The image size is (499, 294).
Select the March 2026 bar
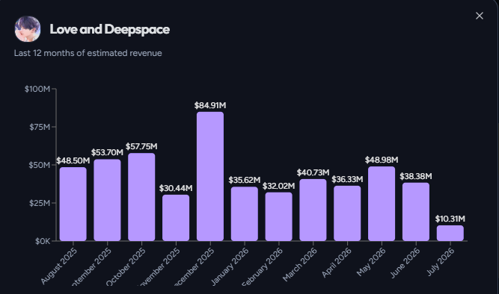point(313,210)
